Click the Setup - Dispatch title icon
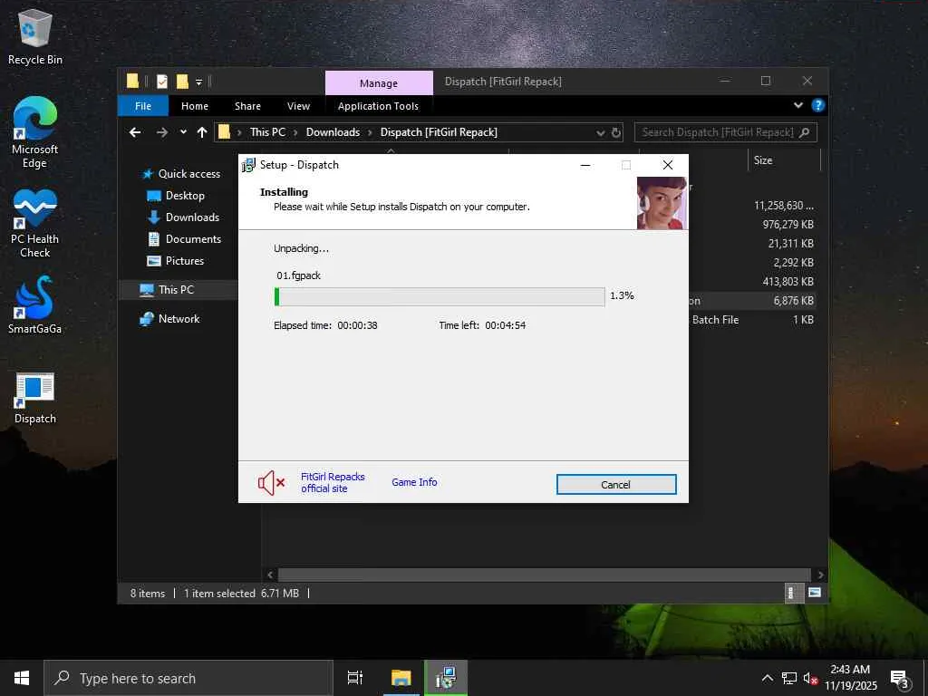 248,165
